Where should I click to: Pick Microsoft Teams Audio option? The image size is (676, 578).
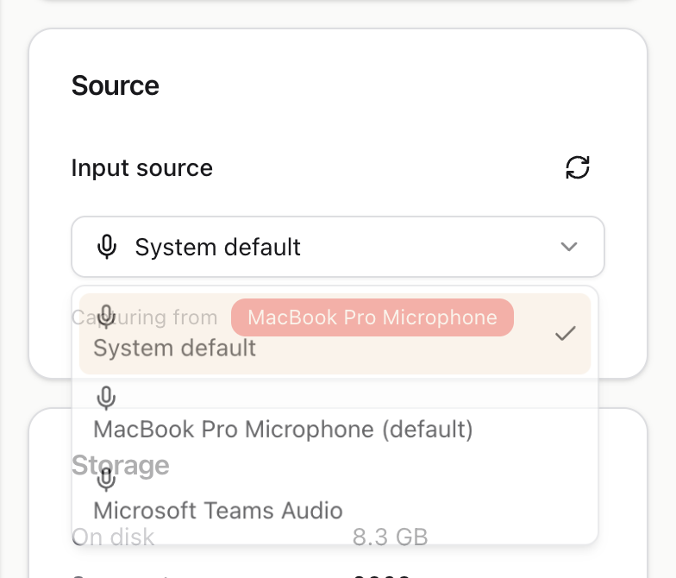point(335,496)
